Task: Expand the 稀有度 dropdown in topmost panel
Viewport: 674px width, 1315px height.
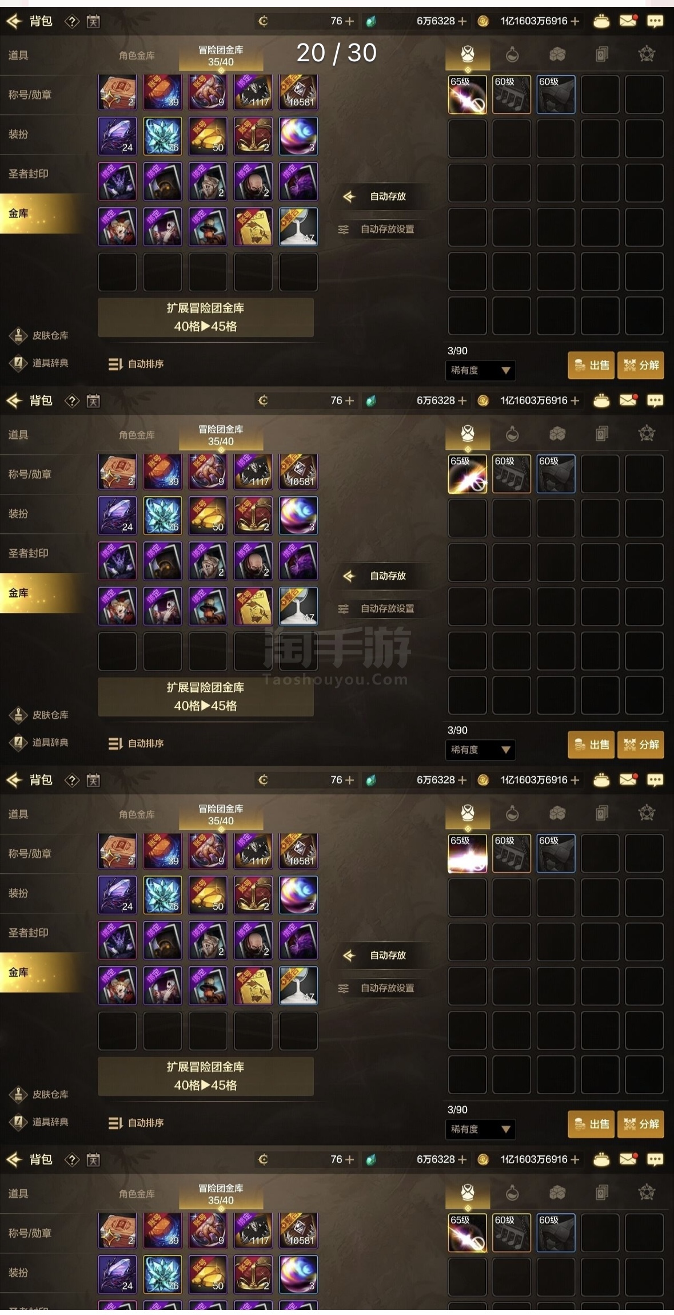Action: (480, 370)
